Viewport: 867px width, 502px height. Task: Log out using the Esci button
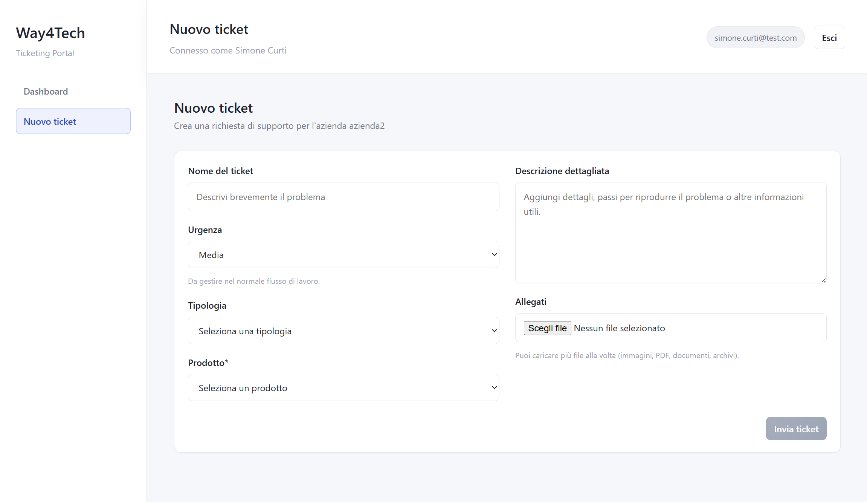coord(829,37)
